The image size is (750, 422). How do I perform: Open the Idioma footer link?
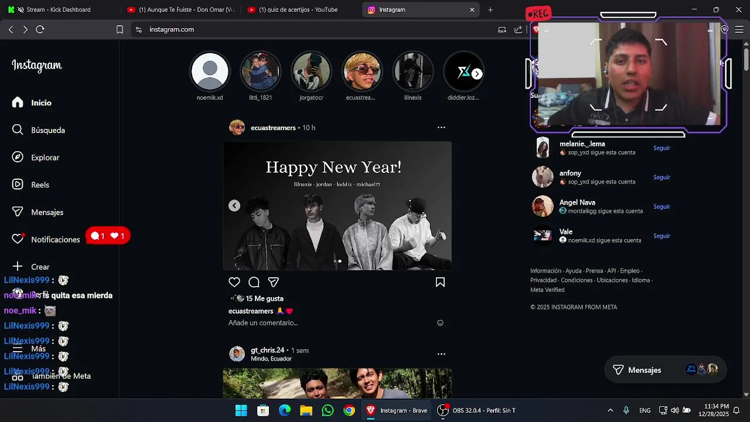pyautogui.click(x=640, y=280)
